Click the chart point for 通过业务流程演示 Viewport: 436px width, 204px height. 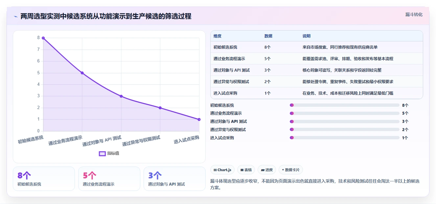coord(82,73)
